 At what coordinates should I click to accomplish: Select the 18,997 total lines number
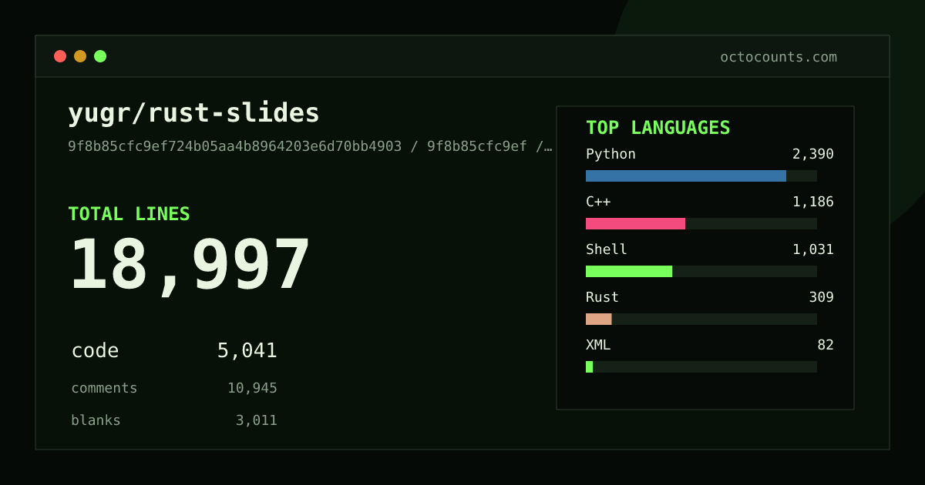(x=190, y=266)
